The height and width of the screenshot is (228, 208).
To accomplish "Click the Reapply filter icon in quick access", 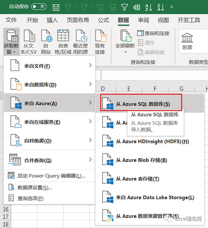I will click(x=112, y=7).
